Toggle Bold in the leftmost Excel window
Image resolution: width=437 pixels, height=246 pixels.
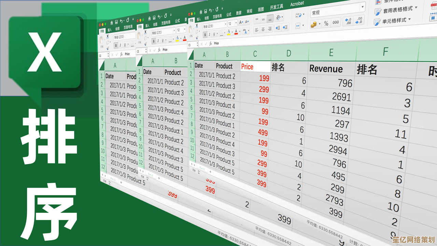point(116,45)
